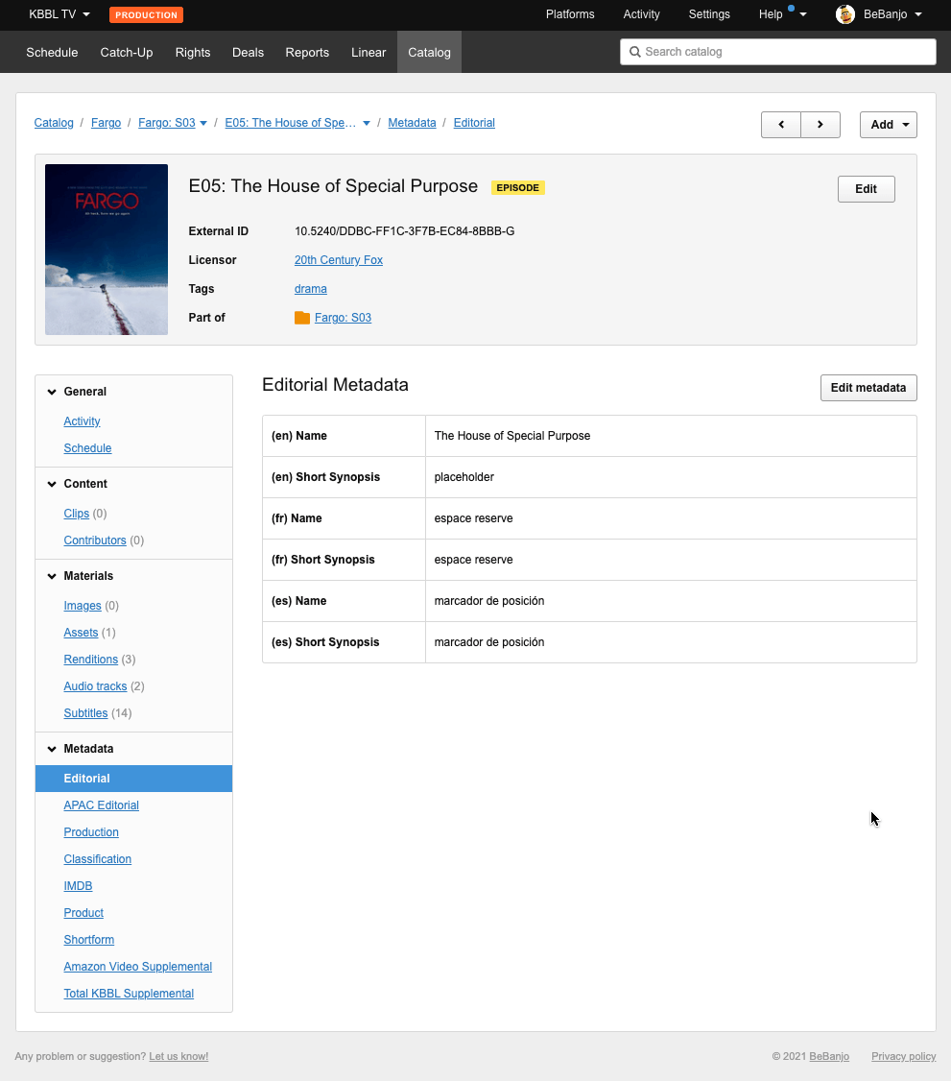Go to the previous episode arrow
This screenshot has height=1081, width=951.
(x=781, y=125)
